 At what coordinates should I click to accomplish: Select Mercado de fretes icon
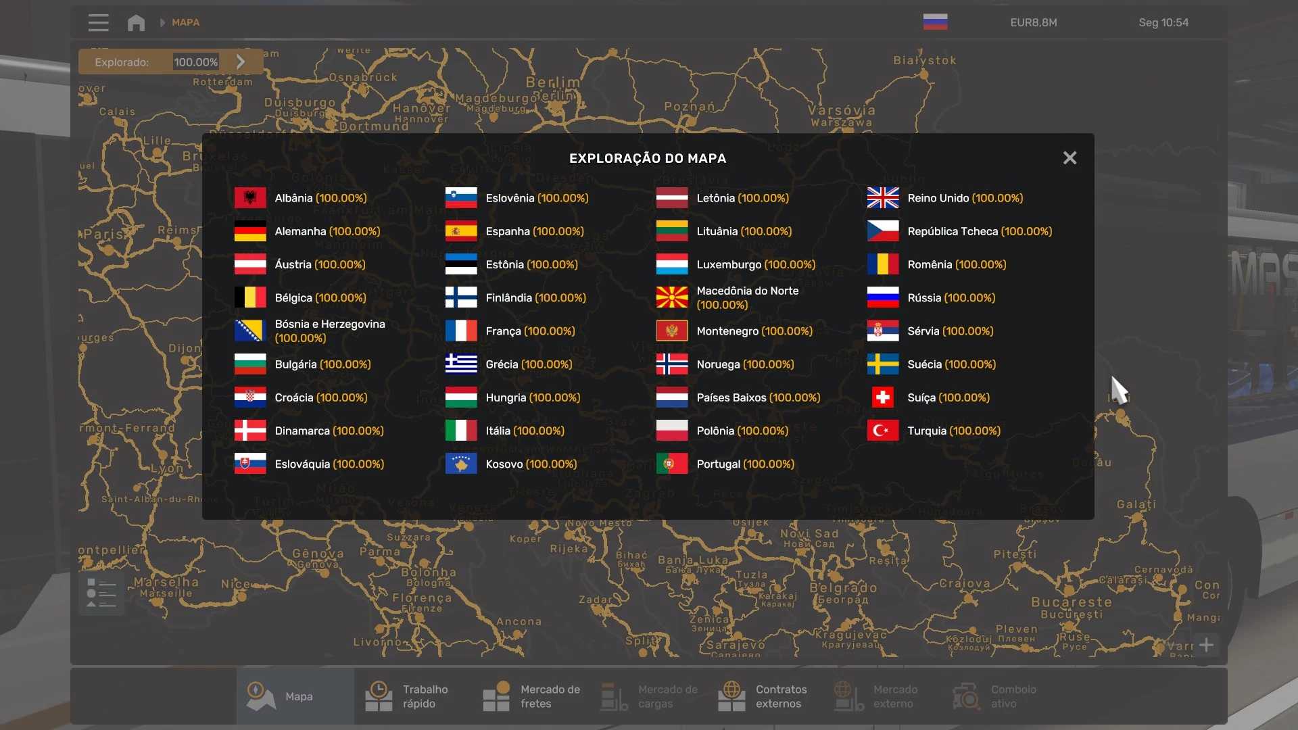496,696
